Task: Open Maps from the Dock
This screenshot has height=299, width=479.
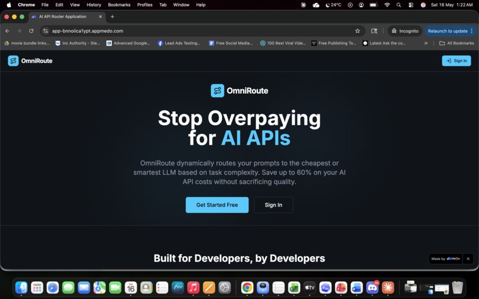Action: [100, 287]
